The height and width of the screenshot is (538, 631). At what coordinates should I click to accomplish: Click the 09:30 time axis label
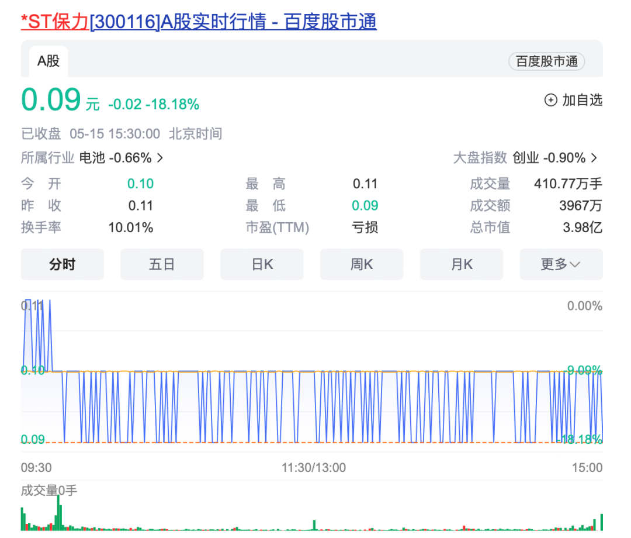coord(36,467)
